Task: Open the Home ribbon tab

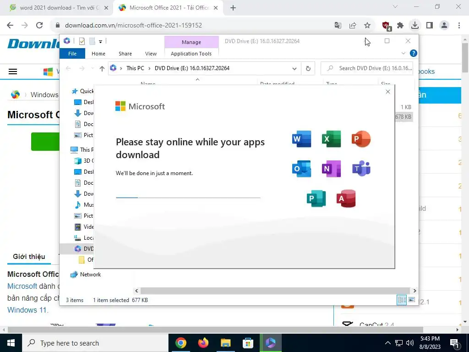Action: 98,54
